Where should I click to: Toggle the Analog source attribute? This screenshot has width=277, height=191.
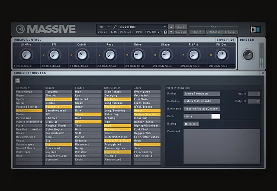(x=58, y=99)
